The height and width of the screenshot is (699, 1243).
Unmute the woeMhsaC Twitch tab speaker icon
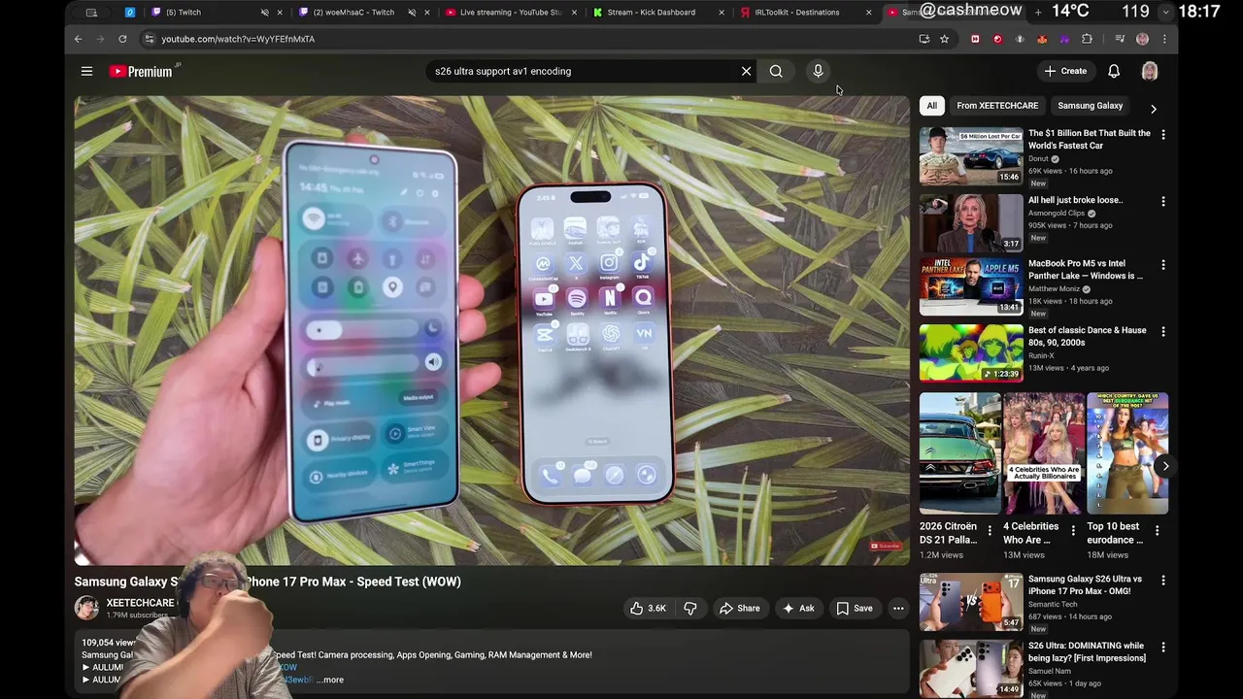click(x=412, y=13)
